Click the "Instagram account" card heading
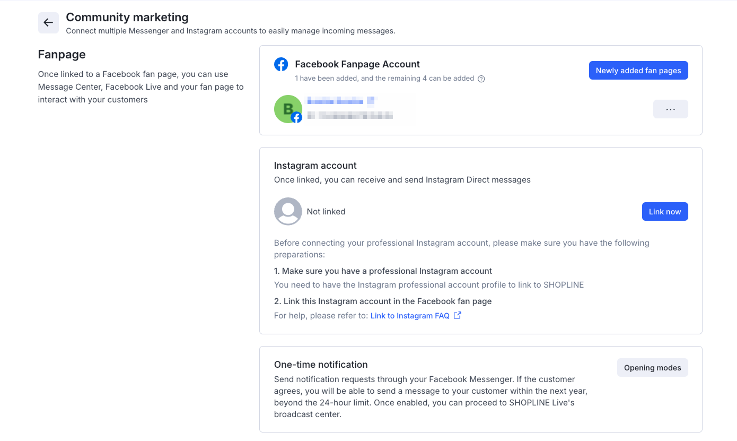Viewport: 737px width, 441px height. pyautogui.click(x=315, y=166)
